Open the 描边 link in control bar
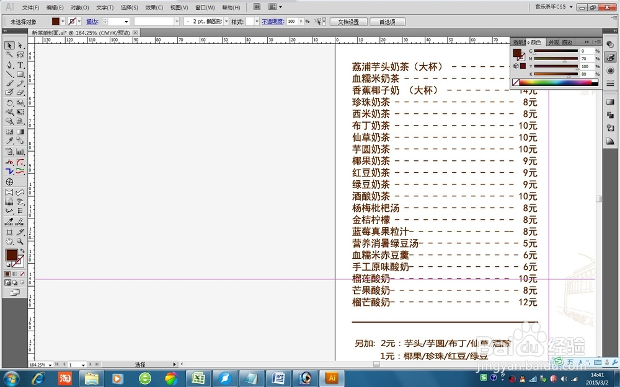Viewport: 620px width, 387px height. click(92, 22)
